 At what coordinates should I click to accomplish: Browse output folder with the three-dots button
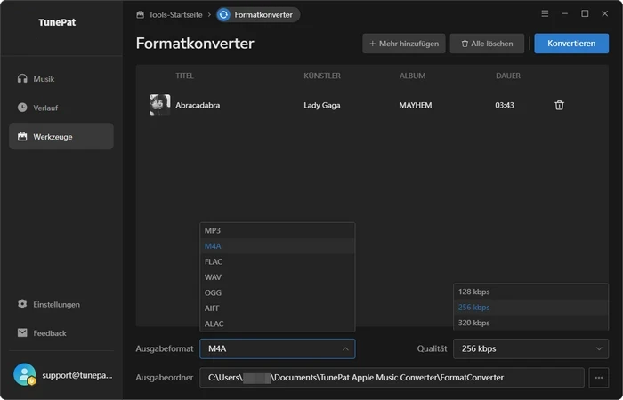(x=599, y=378)
